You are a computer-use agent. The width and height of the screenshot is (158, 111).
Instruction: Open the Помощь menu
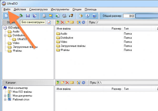click(x=91, y=9)
